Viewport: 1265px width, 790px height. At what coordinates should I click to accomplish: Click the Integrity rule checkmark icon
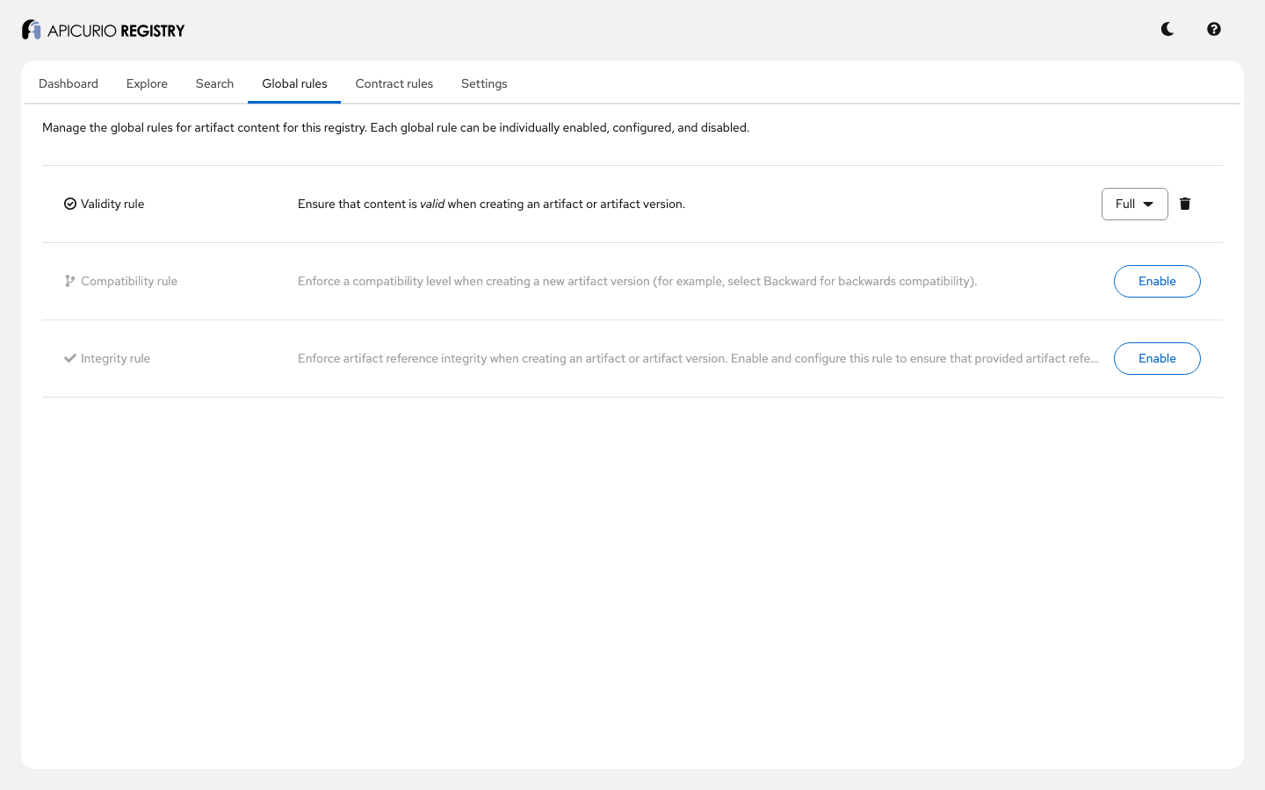[x=70, y=358]
